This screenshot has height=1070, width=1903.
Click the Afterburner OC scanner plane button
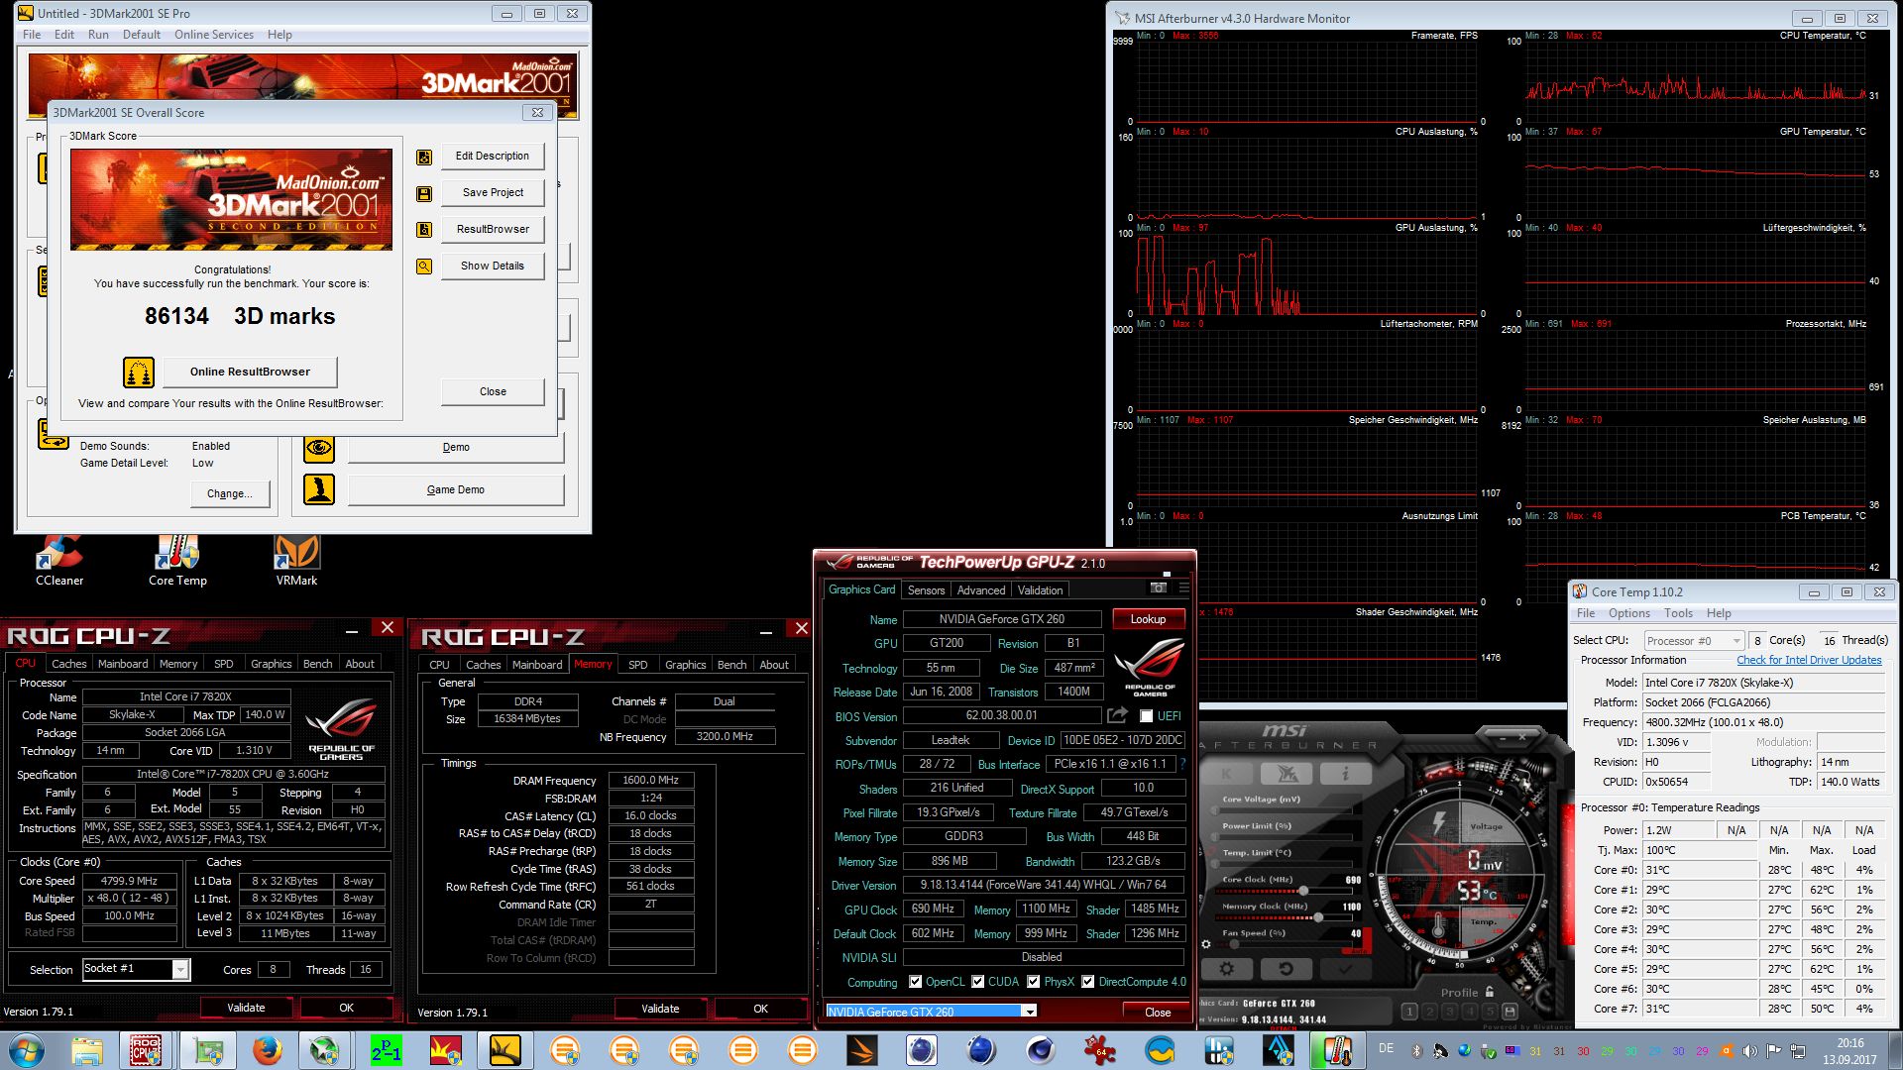(1287, 774)
